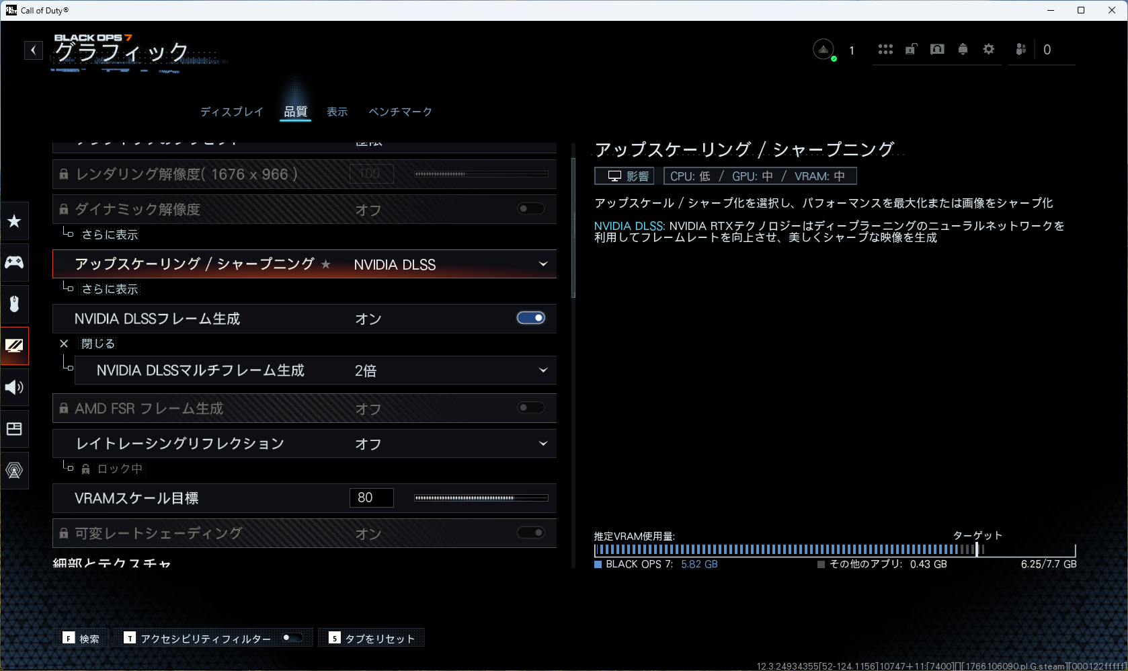Click the lock icon on 可変レートシェーディング
The width and height of the screenshot is (1128, 671).
pos(63,533)
